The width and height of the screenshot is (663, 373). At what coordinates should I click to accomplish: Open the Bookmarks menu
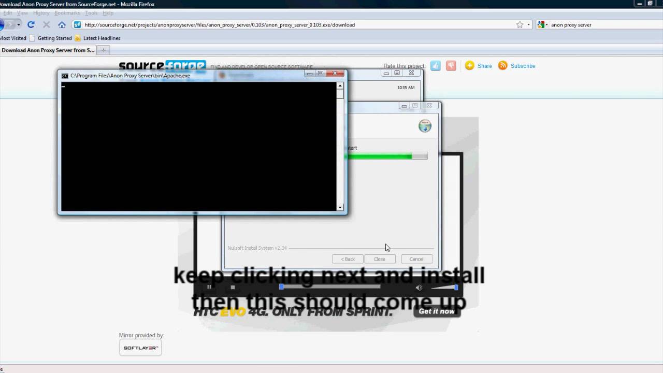coord(67,13)
